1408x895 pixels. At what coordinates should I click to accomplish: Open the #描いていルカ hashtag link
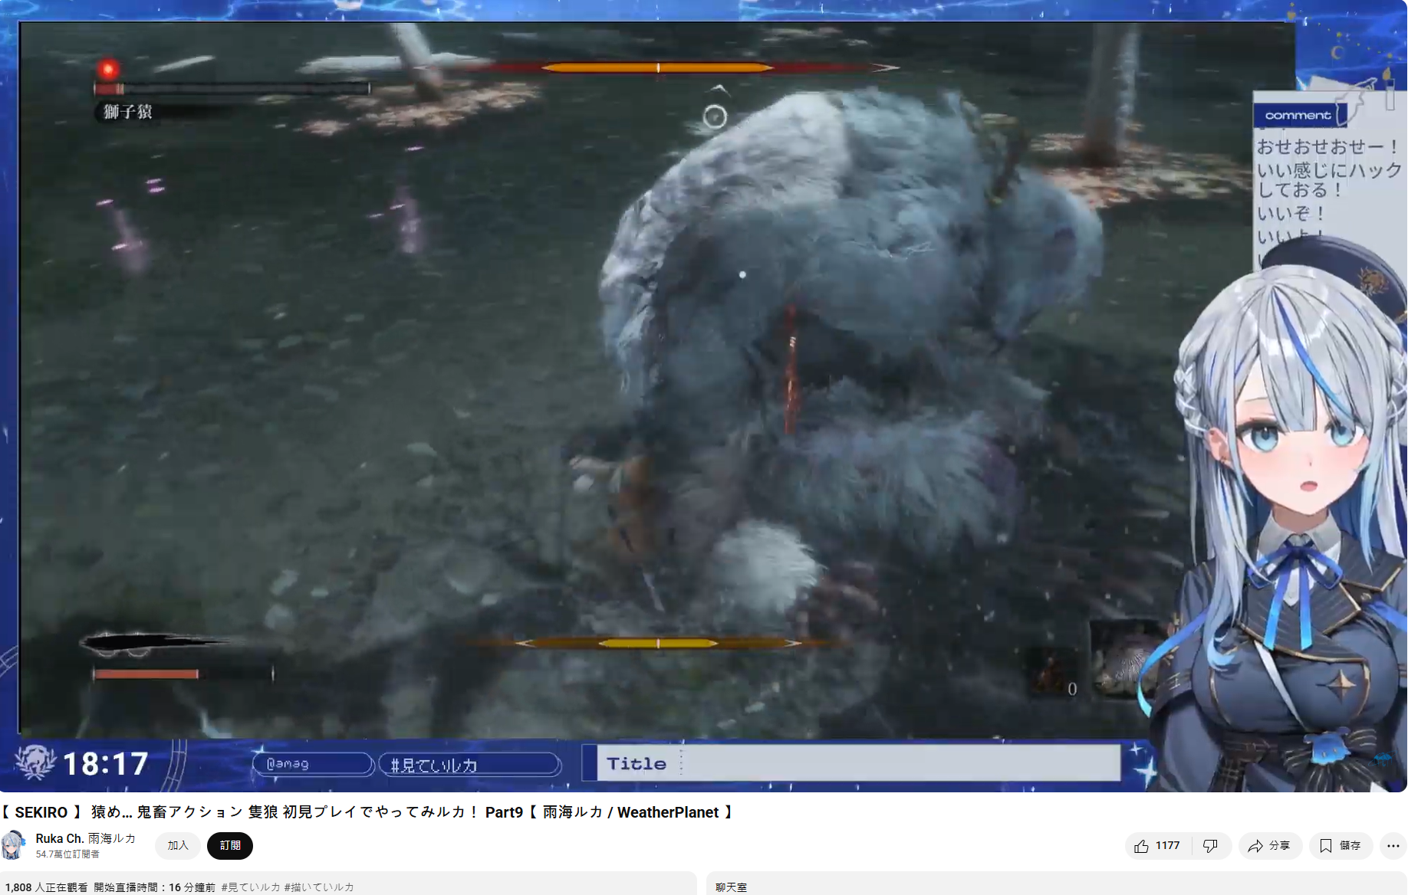[x=319, y=887]
